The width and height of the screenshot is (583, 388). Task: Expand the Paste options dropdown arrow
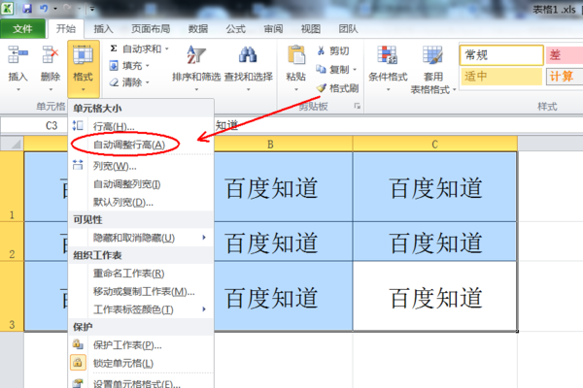tap(296, 89)
